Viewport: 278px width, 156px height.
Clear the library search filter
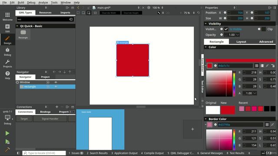[71, 19]
